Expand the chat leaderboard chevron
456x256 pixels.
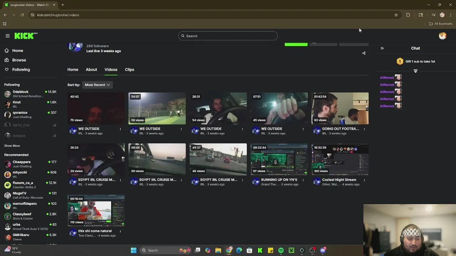click(x=415, y=71)
